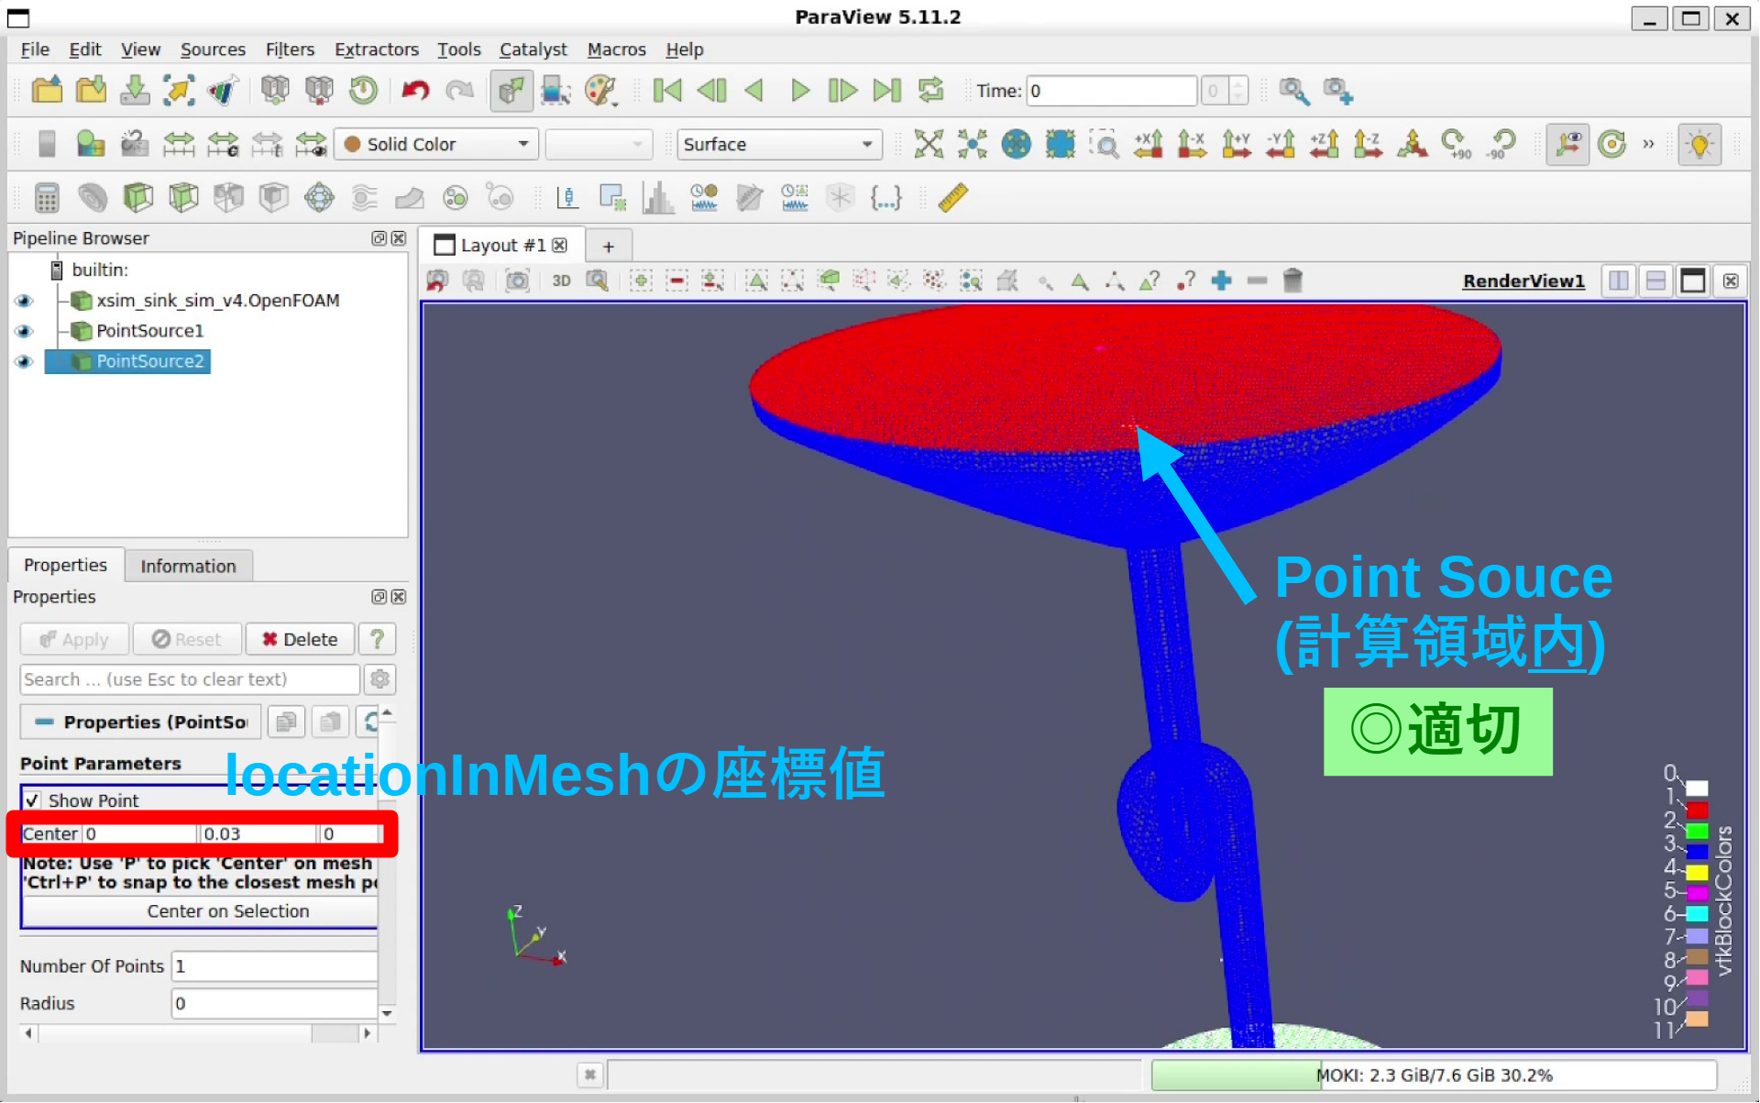
Task: Switch to the Information tab
Action: (x=188, y=566)
